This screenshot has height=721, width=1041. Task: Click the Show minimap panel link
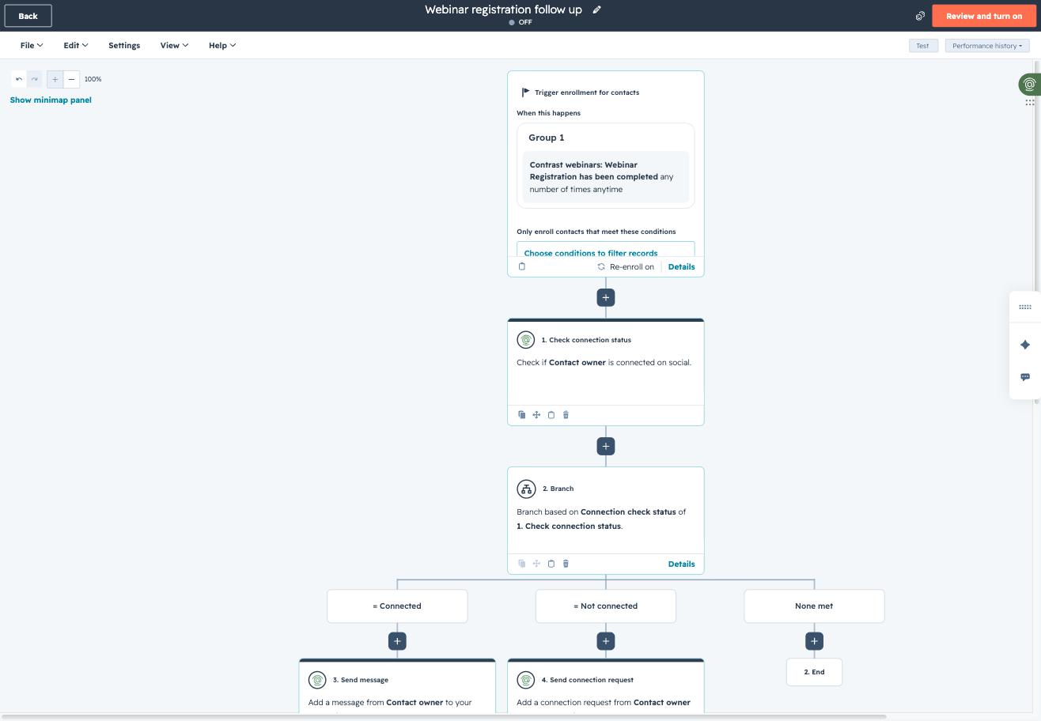click(51, 100)
